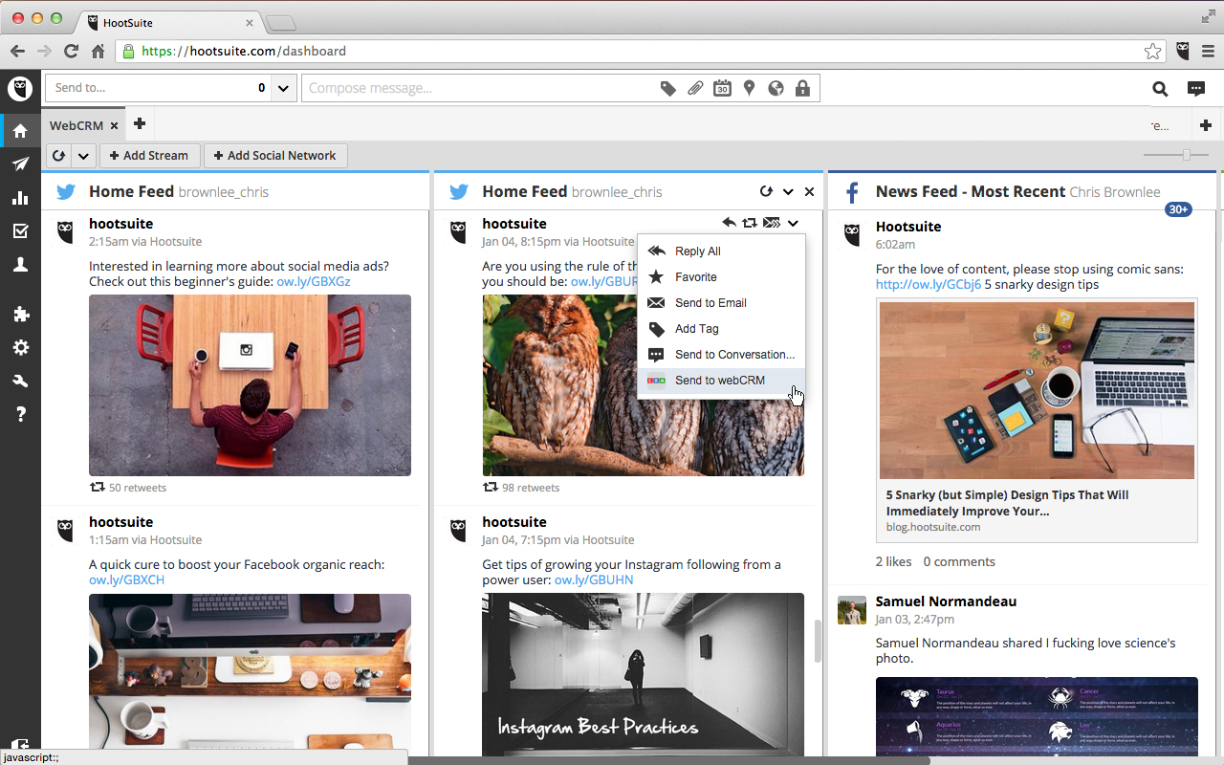Click the Add Social Network button

tap(275, 156)
